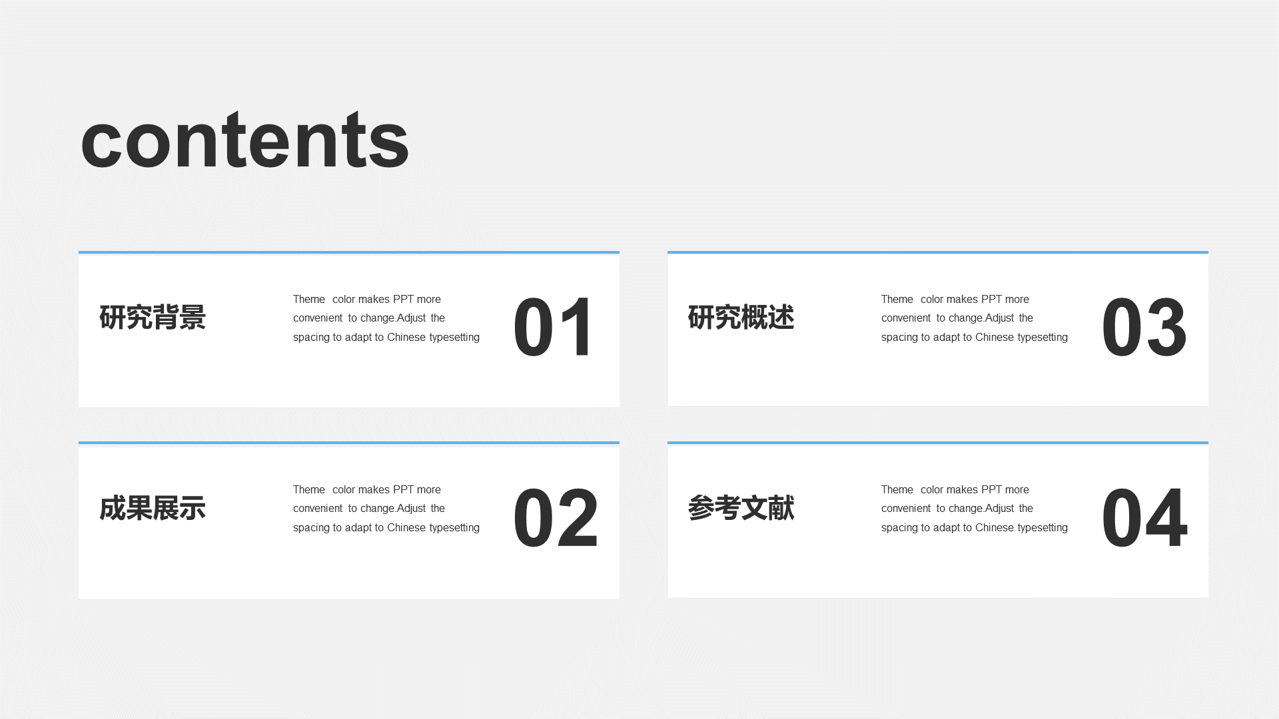Click the 成果展示 section card
Screen dimensions: 1279x719
tap(349, 519)
